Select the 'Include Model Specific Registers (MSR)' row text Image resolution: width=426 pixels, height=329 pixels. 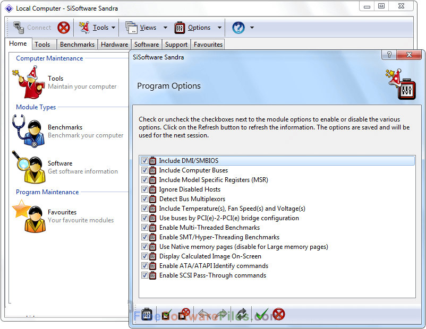click(214, 180)
